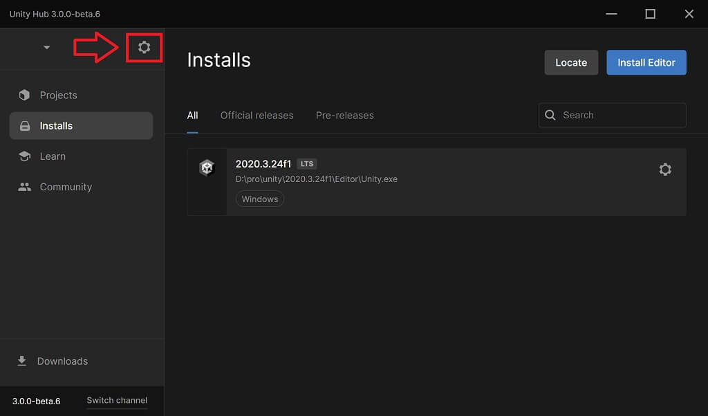
Task: Click the Locate button
Action: (x=571, y=62)
